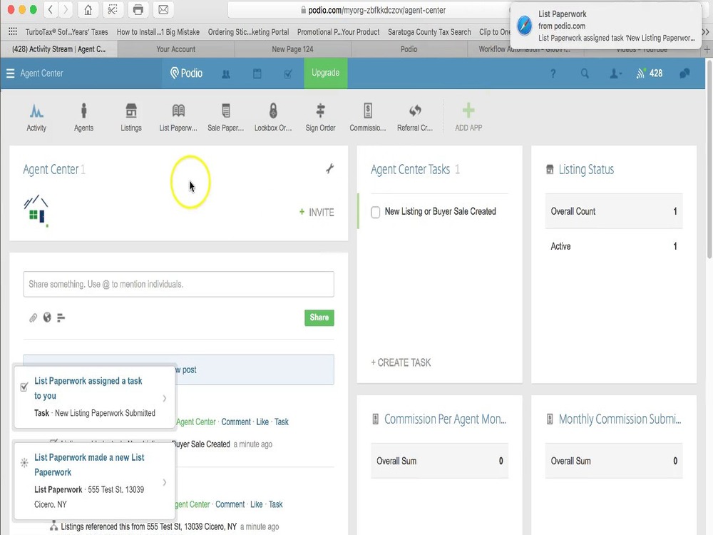Click the Active row in Listing Status
This screenshot has width=713, height=535.
614,246
